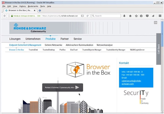This screenshot has height=114, width=164.
Task: Open the hamburger menu icon
Action: [160, 16]
